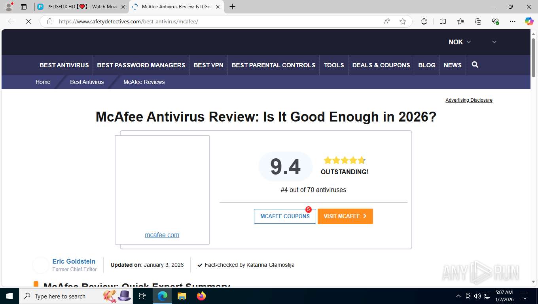This screenshot has width=538, height=304.
Task: Open Edge Settings and more menu
Action: coord(513,21)
